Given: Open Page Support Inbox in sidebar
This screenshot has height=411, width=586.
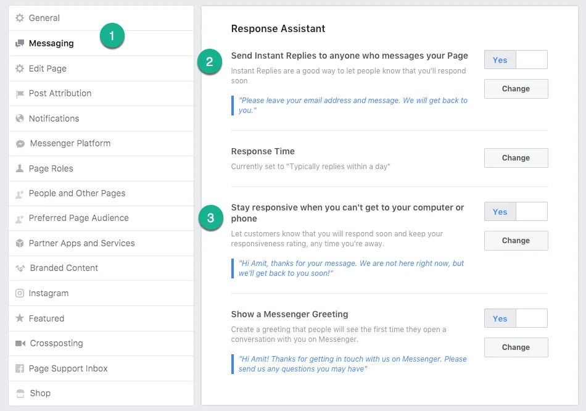Looking at the screenshot, I should click(x=68, y=368).
